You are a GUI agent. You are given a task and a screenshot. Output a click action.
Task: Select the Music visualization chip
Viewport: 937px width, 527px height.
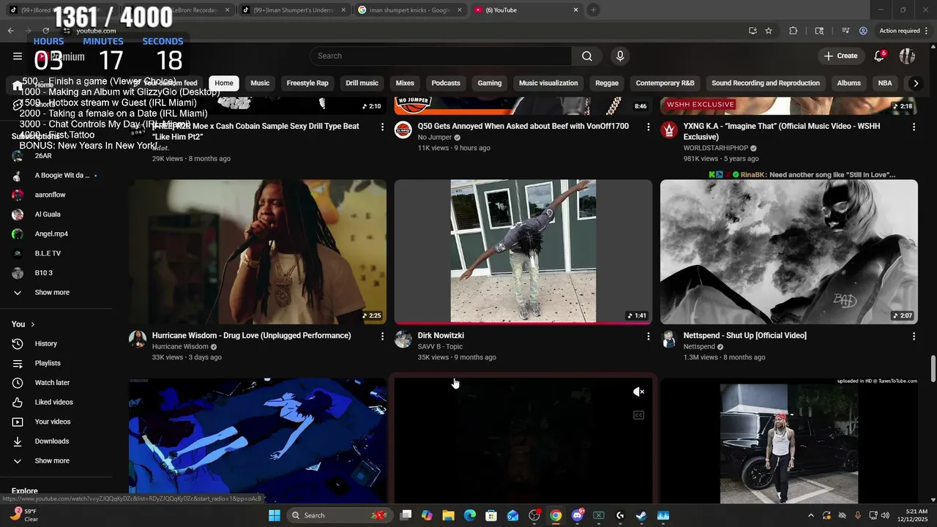point(548,83)
